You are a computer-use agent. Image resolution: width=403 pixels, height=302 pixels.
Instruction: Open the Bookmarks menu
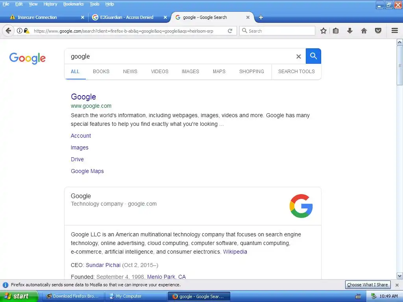[73, 4]
